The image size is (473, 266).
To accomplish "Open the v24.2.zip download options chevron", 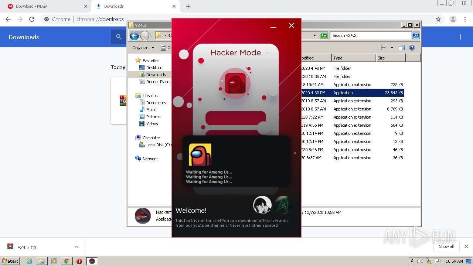I will pos(76,247).
